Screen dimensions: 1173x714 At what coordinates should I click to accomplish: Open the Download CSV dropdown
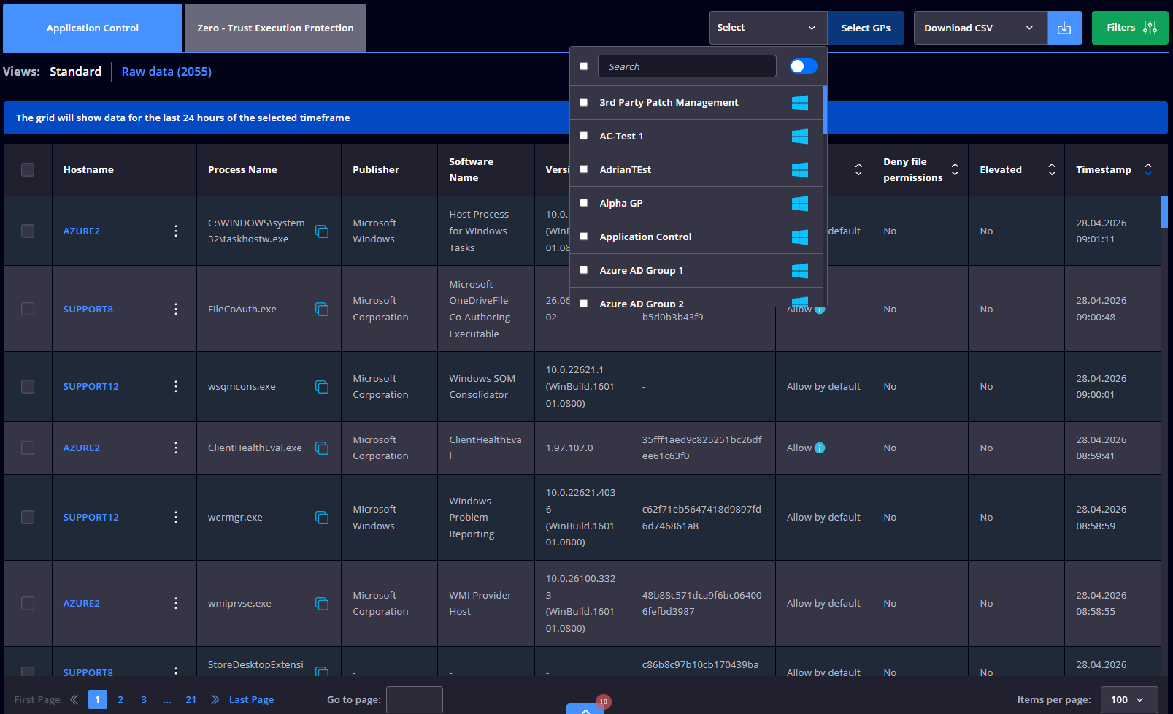980,28
